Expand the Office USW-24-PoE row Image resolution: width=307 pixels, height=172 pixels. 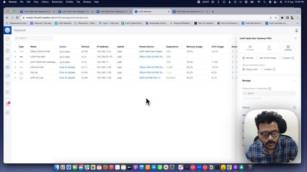point(15,52)
